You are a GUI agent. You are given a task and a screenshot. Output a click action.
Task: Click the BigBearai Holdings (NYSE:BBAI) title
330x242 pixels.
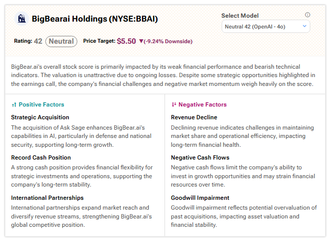95,19
